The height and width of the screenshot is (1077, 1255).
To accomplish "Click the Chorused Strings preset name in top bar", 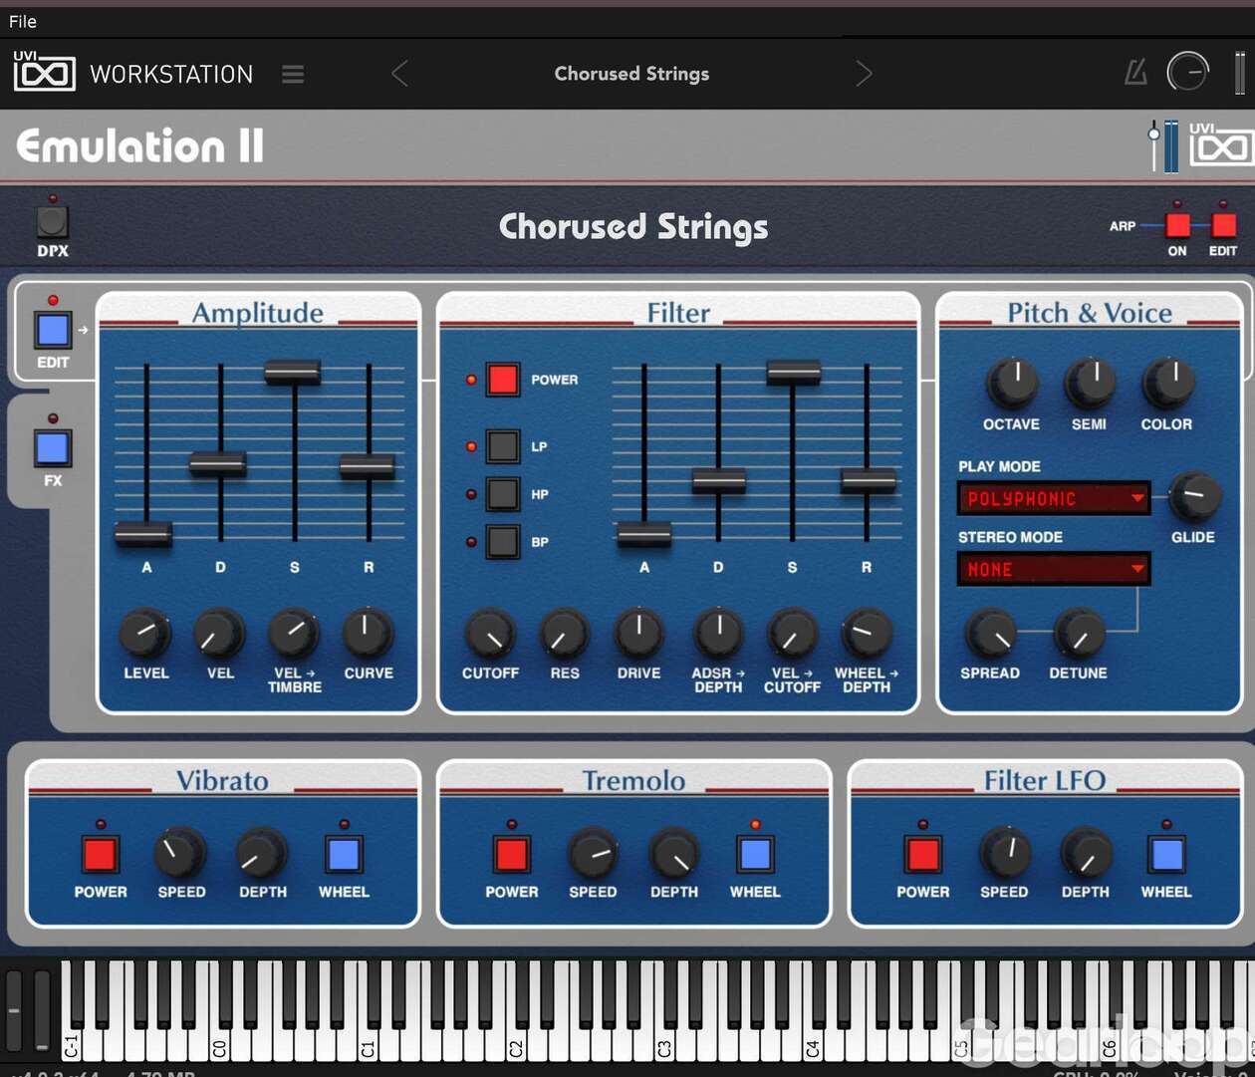I will (x=631, y=74).
